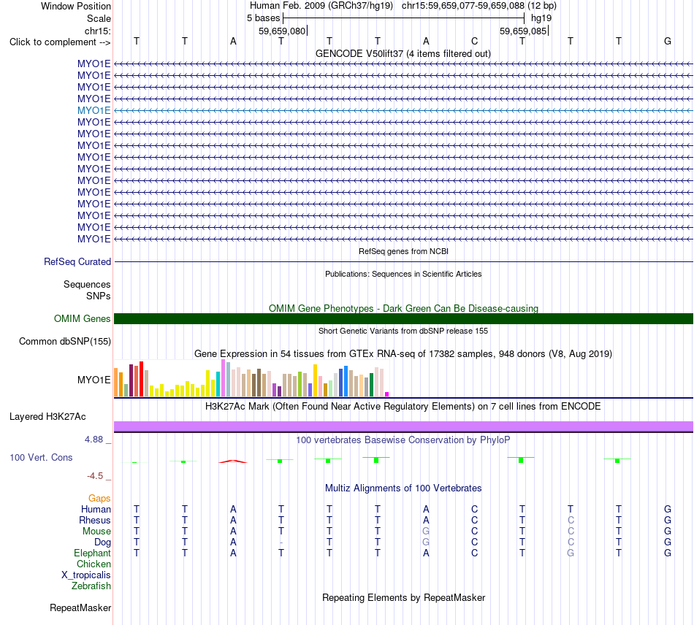The height and width of the screenshot is (625, 694).
Task: Click the ruler coordinate '59,659,085'
Action: tap(523, 31)
